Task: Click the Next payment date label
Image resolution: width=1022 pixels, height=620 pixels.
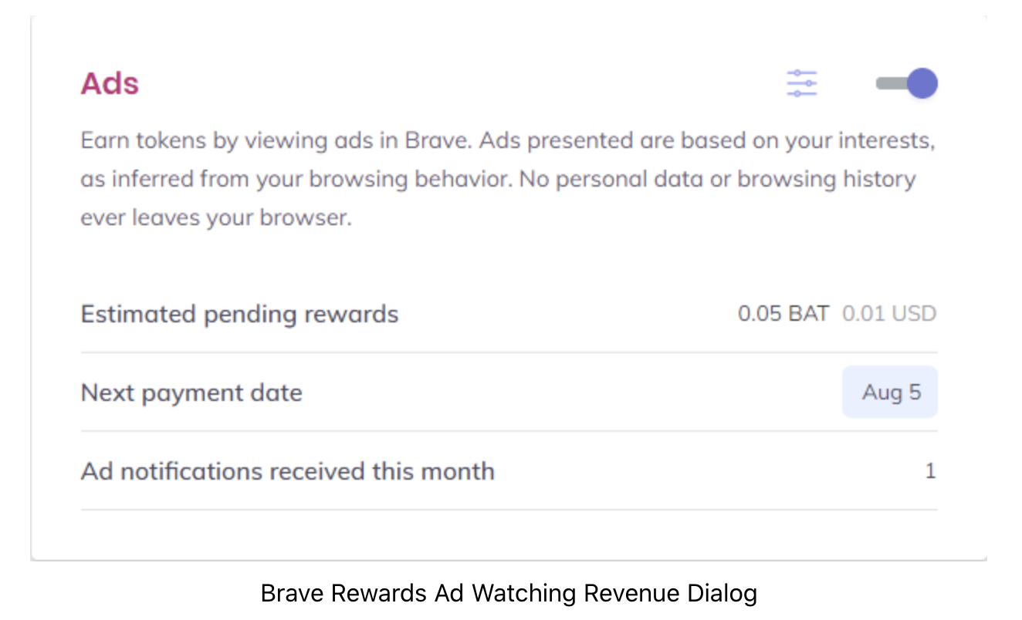Action: click(191, 393)
